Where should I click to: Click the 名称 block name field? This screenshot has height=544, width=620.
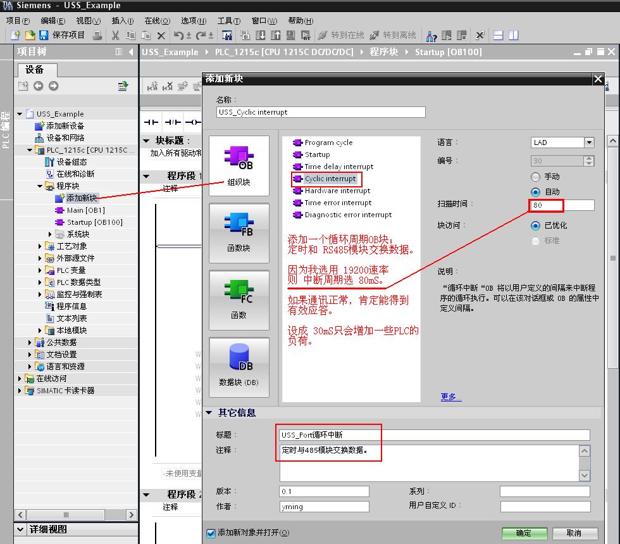coord(321,112)
